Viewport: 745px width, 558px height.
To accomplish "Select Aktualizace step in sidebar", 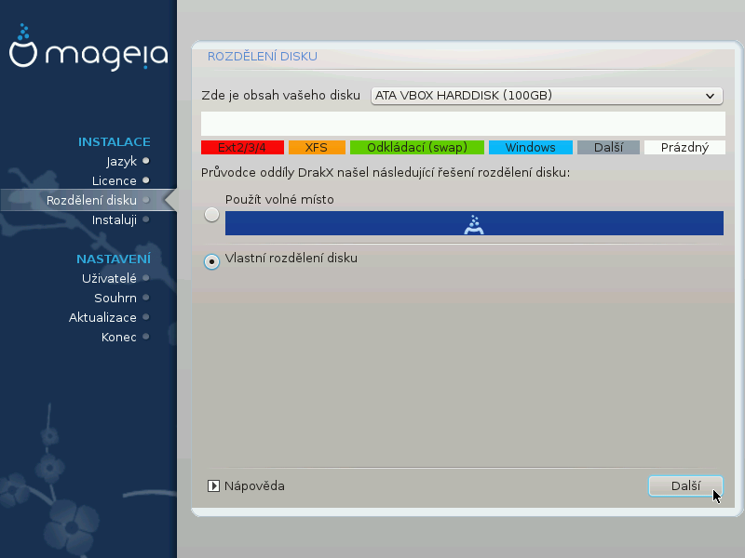I will (102, 317).
